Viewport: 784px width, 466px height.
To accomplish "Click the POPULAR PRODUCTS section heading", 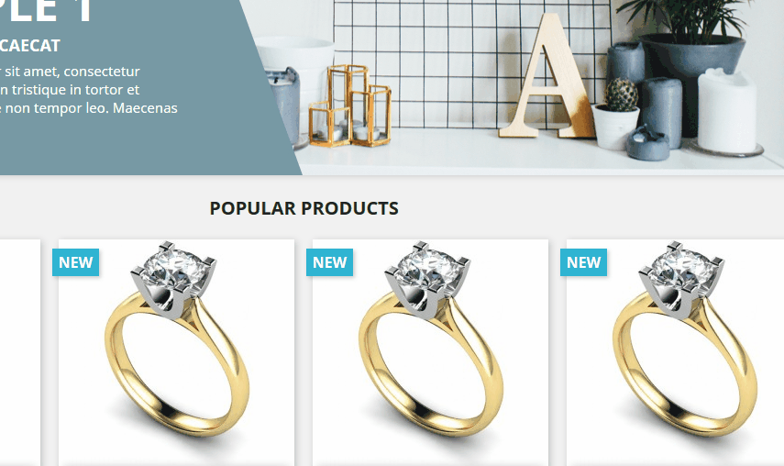I will (x=304, y=208).
